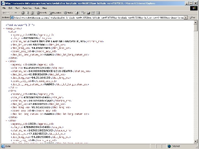Click station name 141N26W01CAA2
This screenshot has width=199, height=149.
point(40,101)
